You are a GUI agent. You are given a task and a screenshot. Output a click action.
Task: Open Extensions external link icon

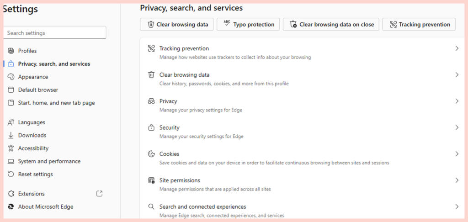pyautogui.click(x=100, y=194)
